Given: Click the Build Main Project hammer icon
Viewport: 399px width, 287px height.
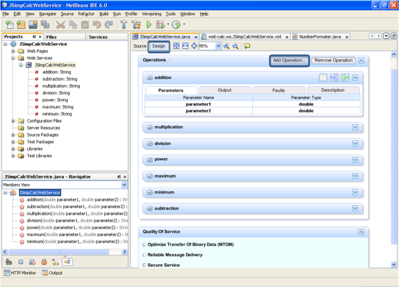Looking at the screenshot, I should (124, 25).
